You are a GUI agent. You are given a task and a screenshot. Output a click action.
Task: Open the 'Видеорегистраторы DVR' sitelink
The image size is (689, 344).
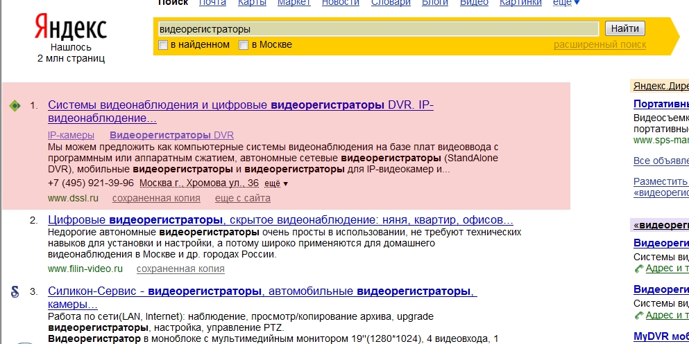click(x=172, y=135)
